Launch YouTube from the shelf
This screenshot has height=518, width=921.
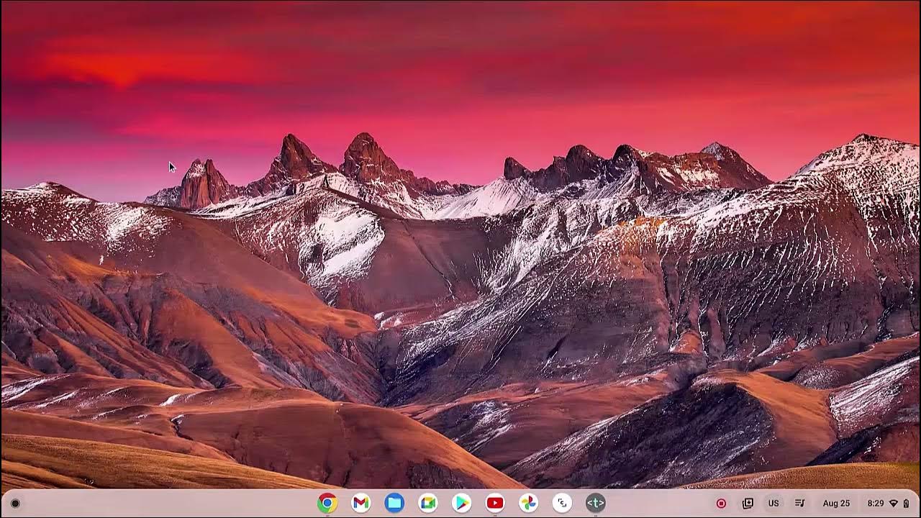495,504
